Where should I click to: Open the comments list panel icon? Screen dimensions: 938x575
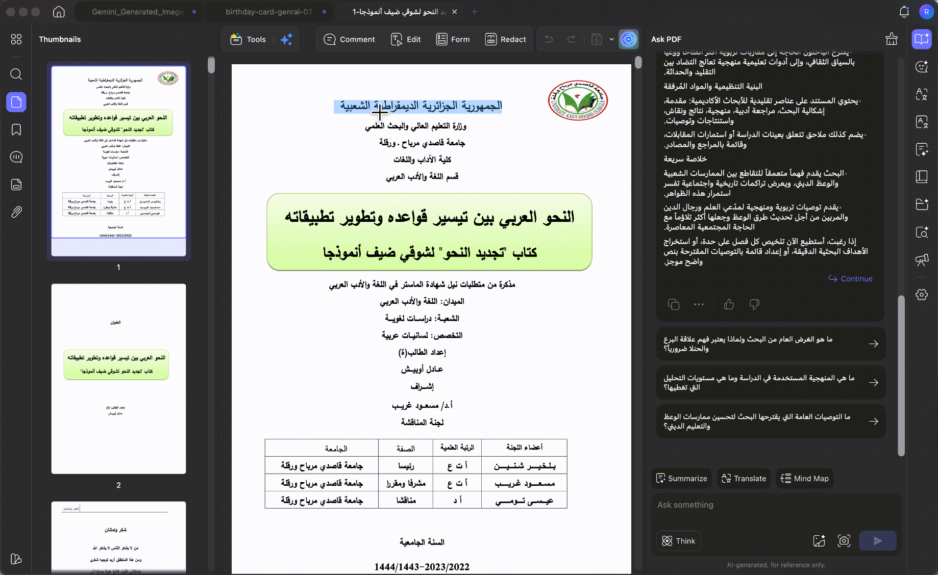pos(16,157)
